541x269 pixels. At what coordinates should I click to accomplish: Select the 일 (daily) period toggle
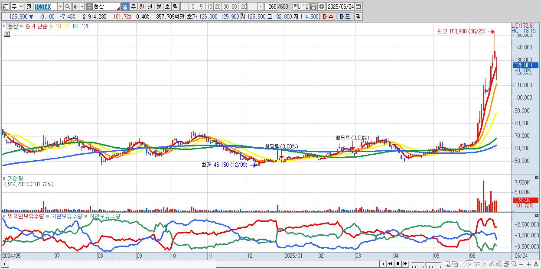click(125, 6)
